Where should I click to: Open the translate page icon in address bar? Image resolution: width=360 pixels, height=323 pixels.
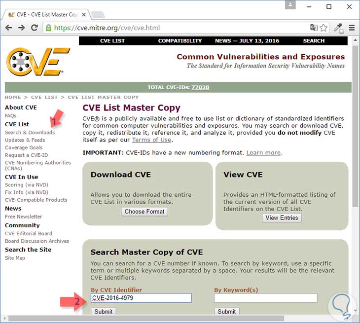pyautogui.click(x=314, y=28)
